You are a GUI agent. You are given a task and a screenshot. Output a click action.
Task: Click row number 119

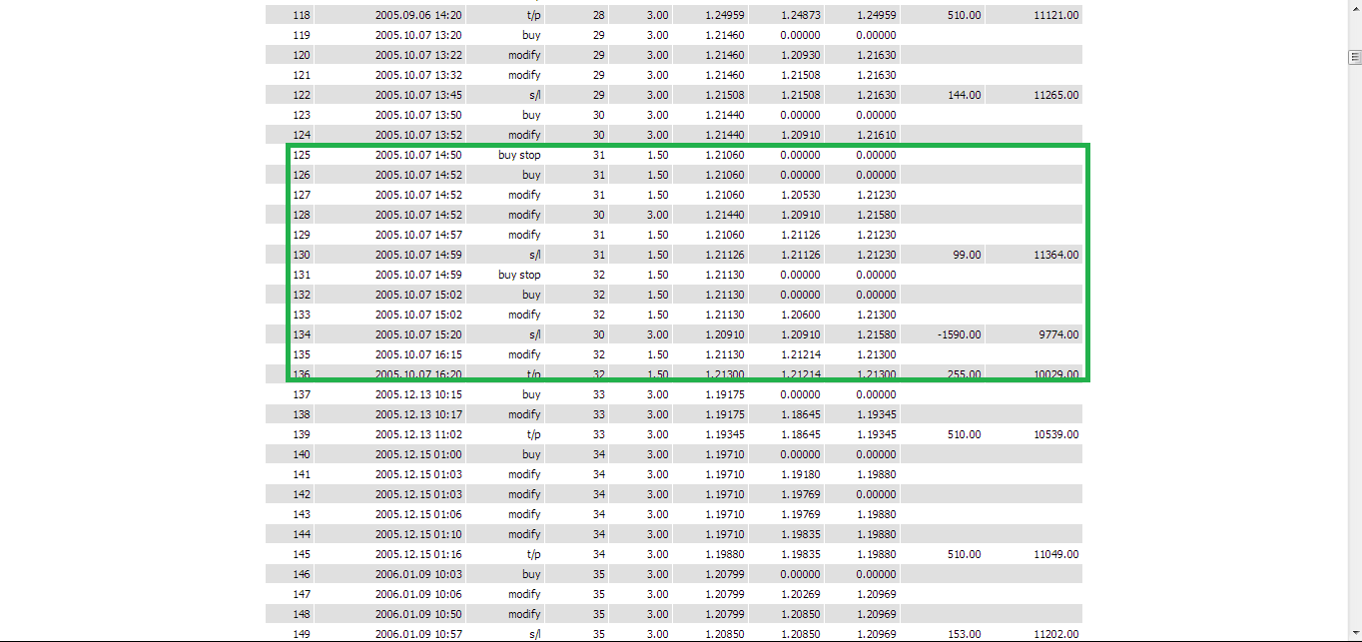point(302,35)
